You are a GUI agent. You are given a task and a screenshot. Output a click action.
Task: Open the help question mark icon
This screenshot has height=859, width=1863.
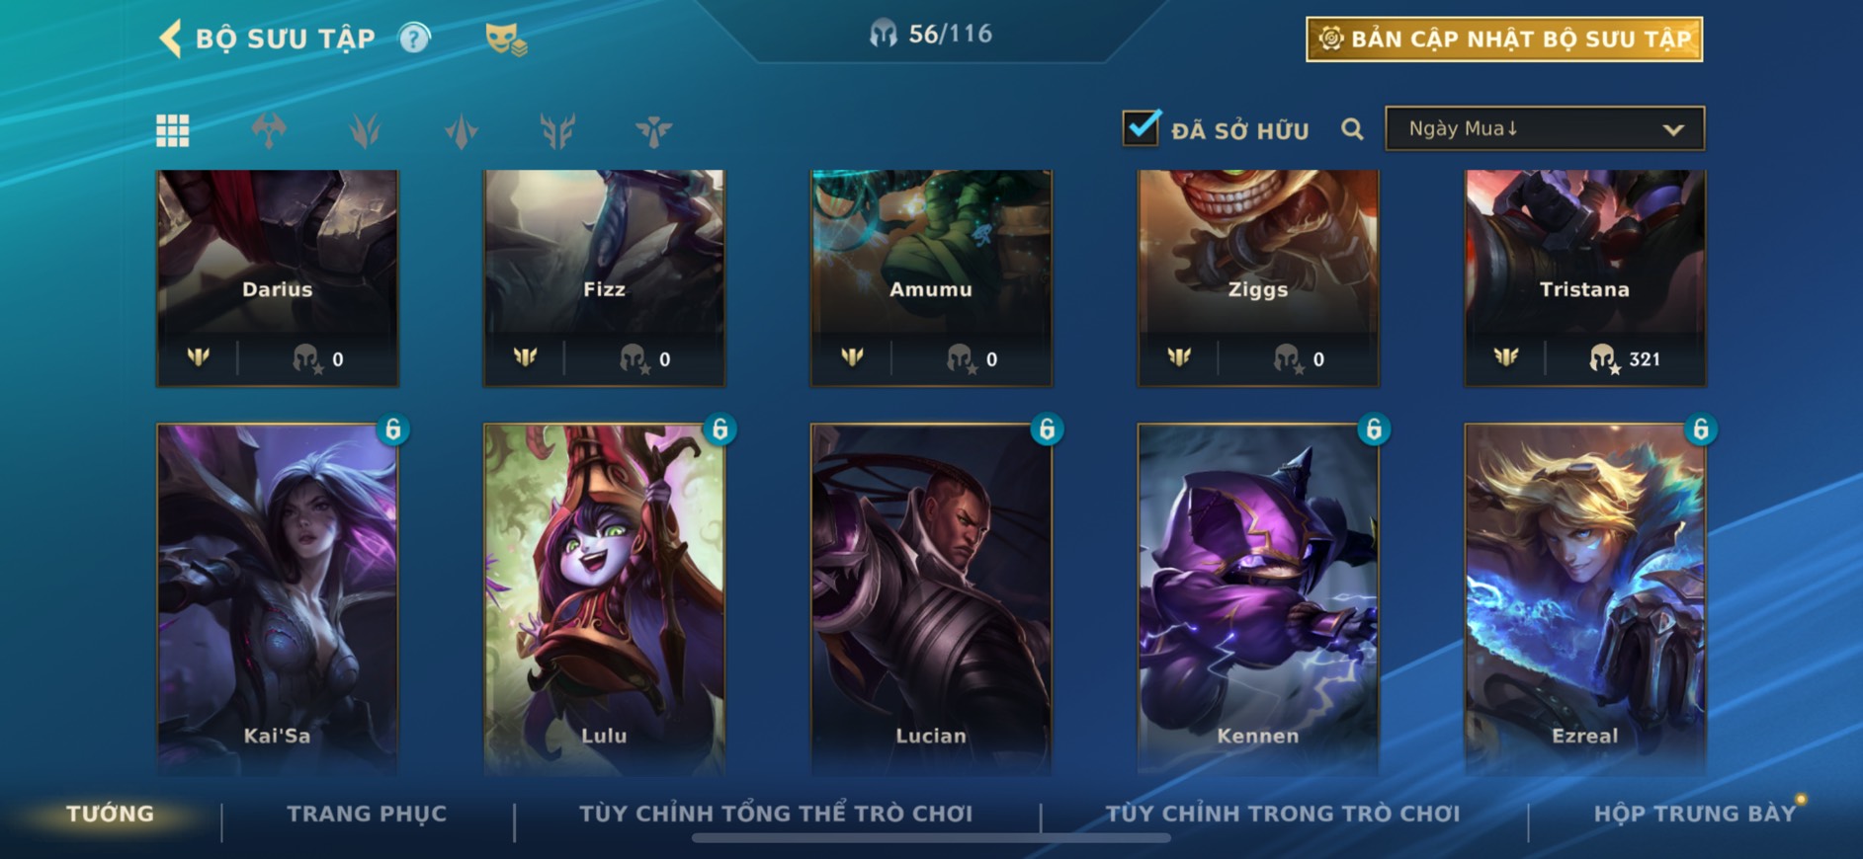414,39
